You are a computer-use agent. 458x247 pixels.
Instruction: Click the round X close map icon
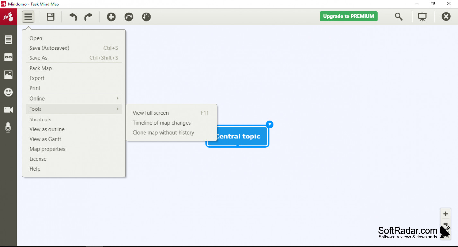click(446, 16)
